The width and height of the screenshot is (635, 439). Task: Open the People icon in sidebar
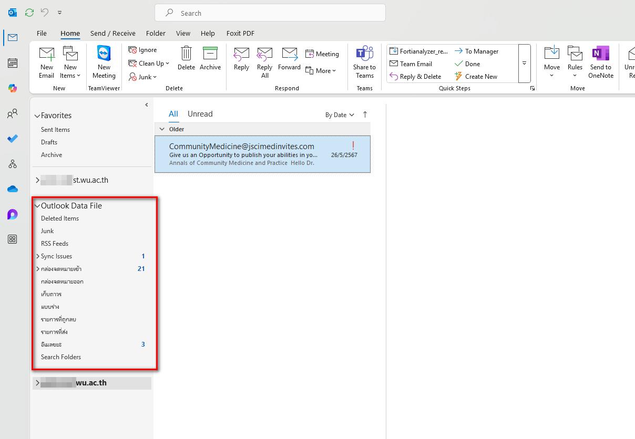(x=13, y=113)
